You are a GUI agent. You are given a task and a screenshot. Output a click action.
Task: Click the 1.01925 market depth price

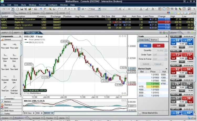tap(153, 87)
